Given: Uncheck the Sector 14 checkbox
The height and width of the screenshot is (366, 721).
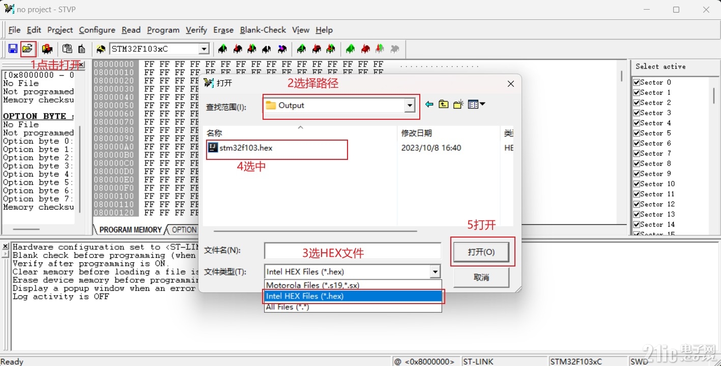Looking at the screenshot, I should click(x=636, y=224).
